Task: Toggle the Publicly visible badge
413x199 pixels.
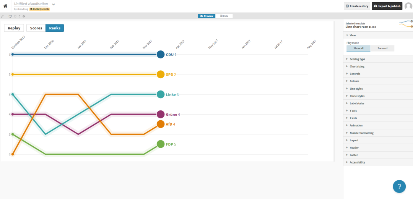Action: point(40,9)
